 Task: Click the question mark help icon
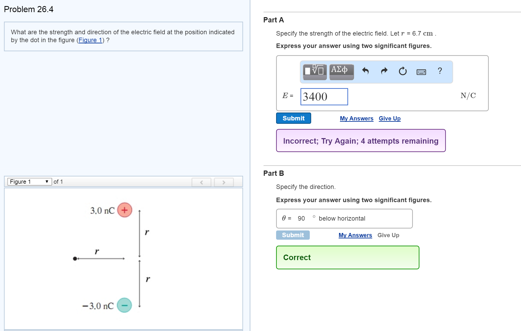pos(440,71)
